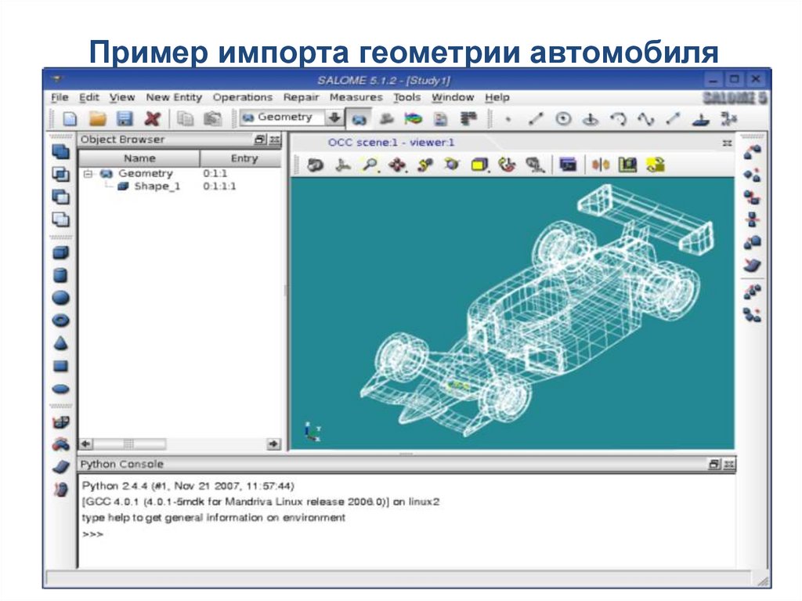Open the Repair menu
Image resolution: width=802 pixels, height=601 pixels.
301,97
